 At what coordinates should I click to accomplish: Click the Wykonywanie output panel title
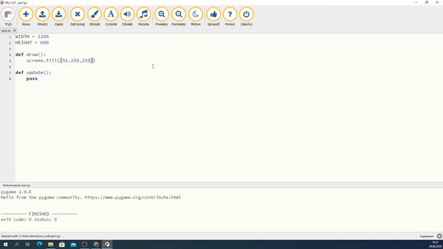point(17,185)
